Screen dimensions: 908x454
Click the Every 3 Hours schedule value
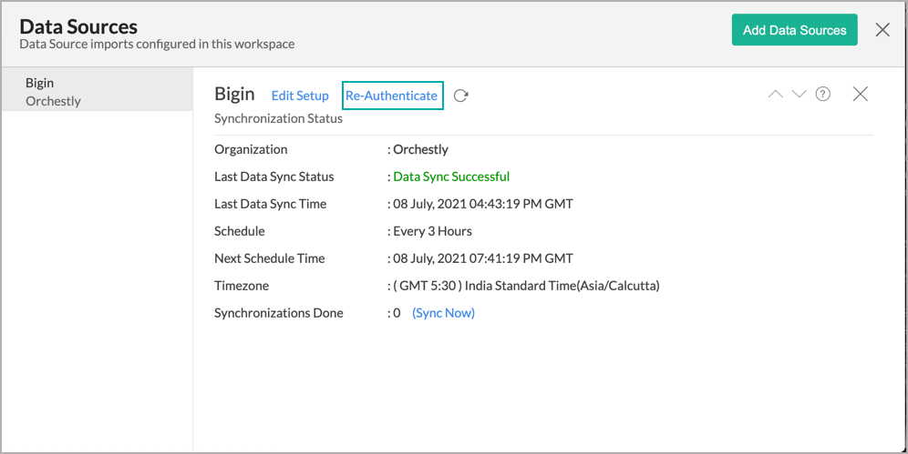pyautogui.click(x=432, y=231)
